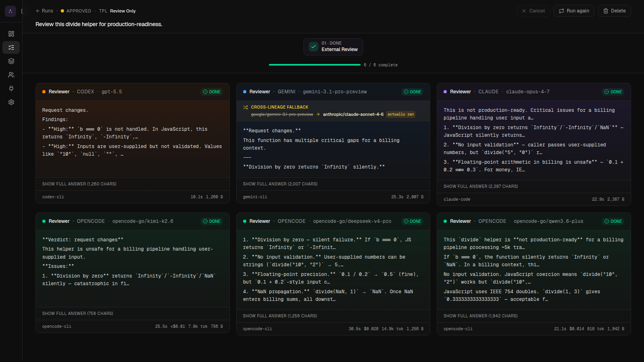The height and width of the screenshot is (362, 644).
Task: Show full answer for qwen3.6-plus (1,942 chars)
Action: (481, 316)
